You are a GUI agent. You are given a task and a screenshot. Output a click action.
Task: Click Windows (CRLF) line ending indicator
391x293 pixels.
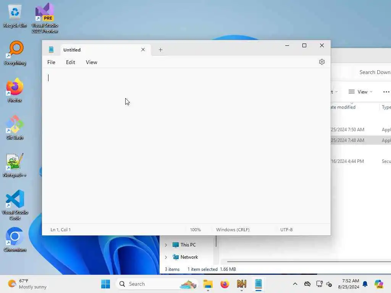pos(233,230)
